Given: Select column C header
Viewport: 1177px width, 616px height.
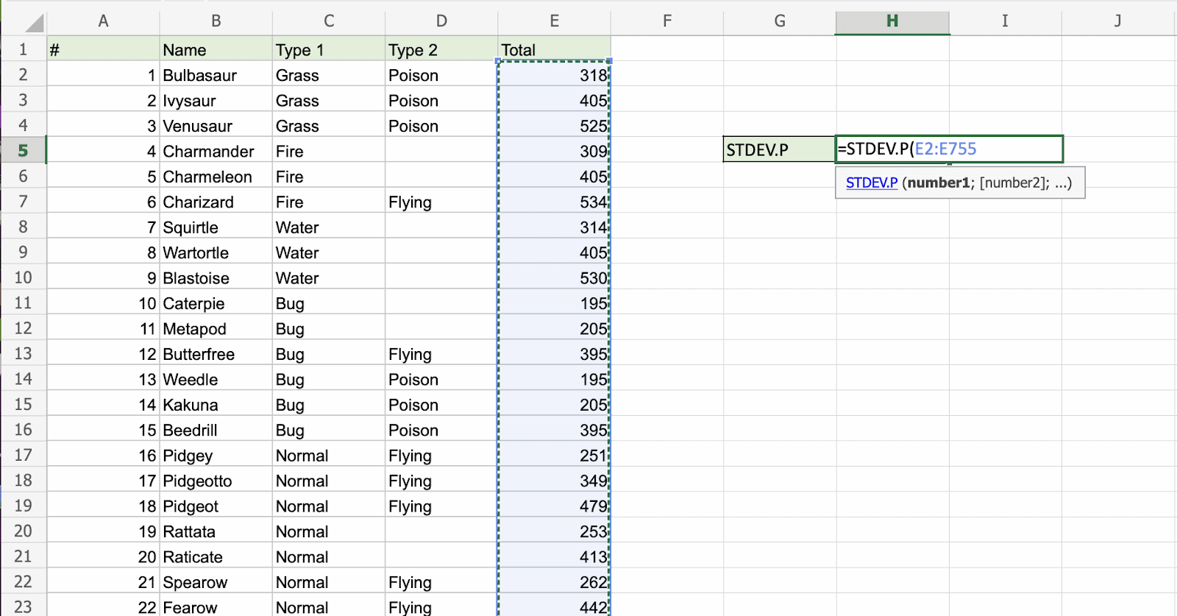Looking at the screenshot, I should (328, 21).
